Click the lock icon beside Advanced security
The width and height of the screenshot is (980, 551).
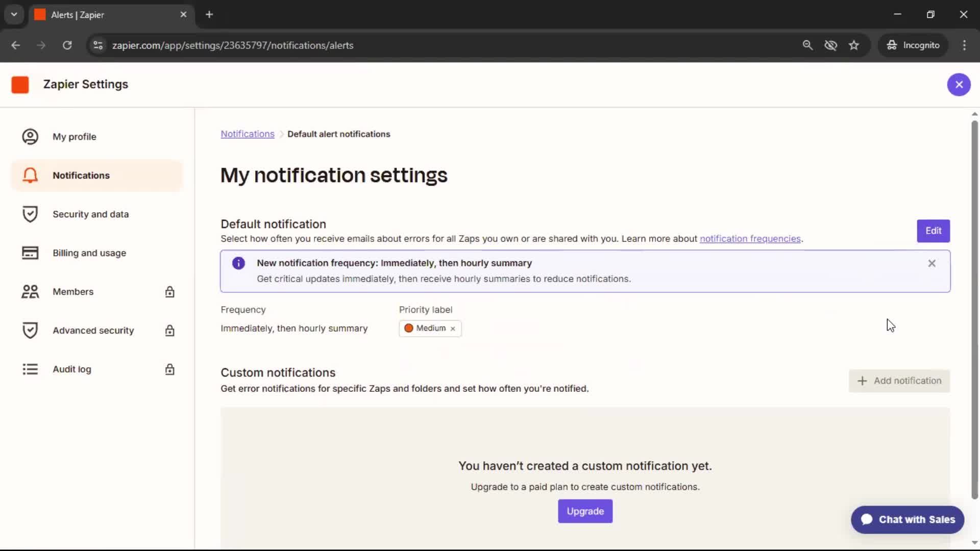(x=170, y=331)
